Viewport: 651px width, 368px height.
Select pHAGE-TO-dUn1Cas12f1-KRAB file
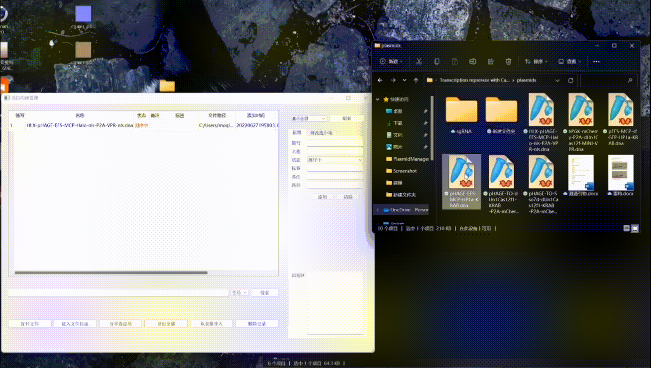(x=501, y=184)
